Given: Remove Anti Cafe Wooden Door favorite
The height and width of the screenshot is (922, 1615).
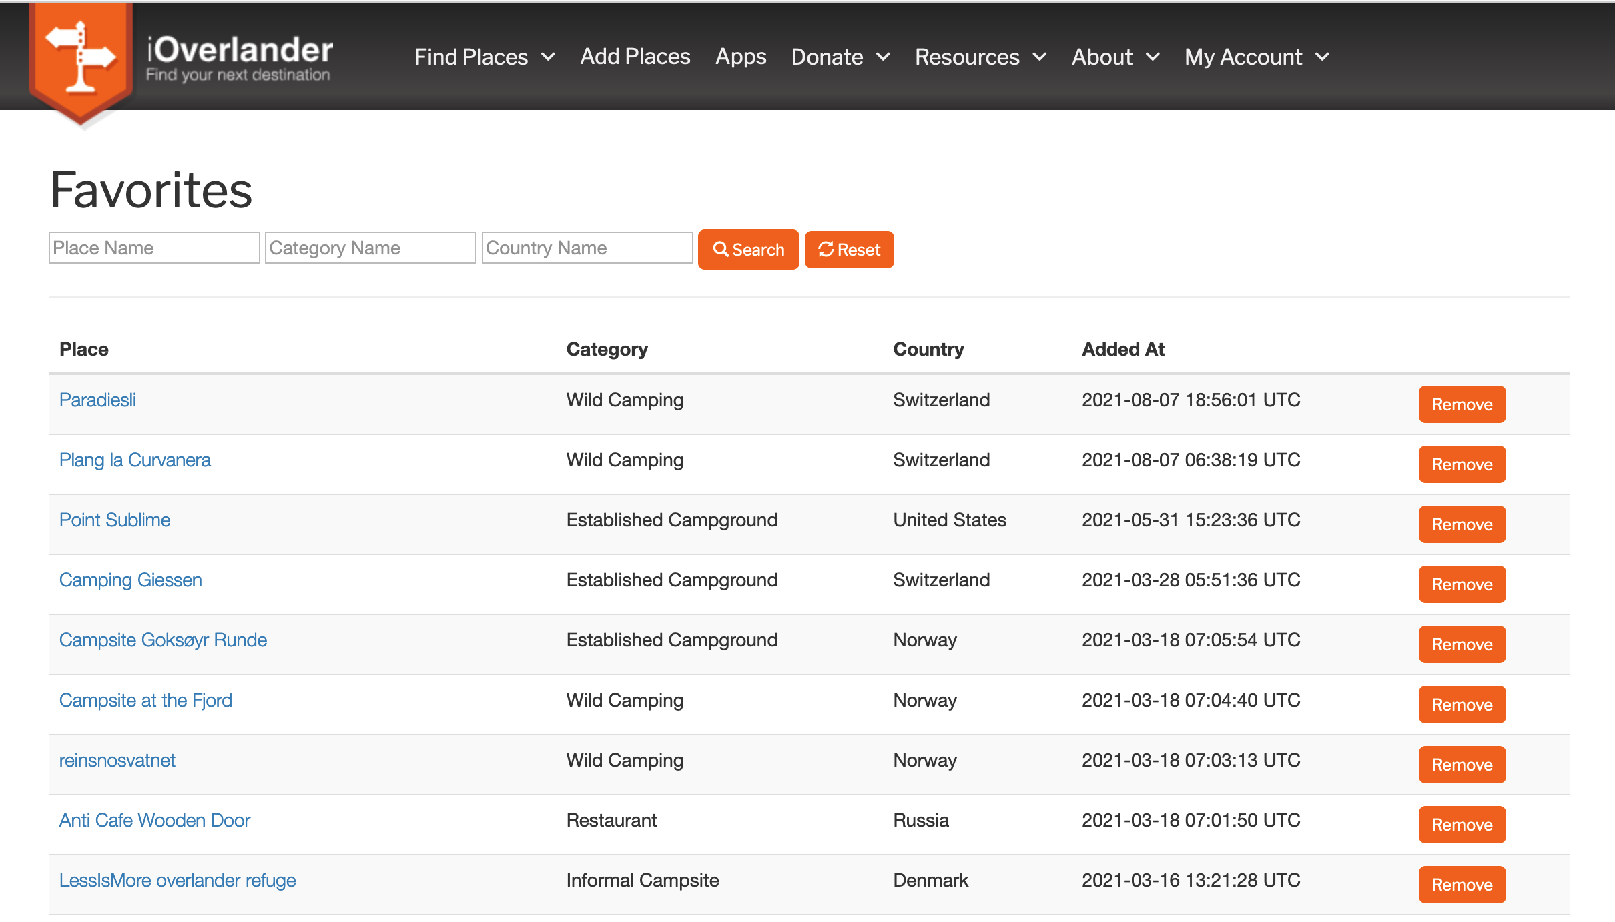Looking at the screenshot, I should (1462, 825).
